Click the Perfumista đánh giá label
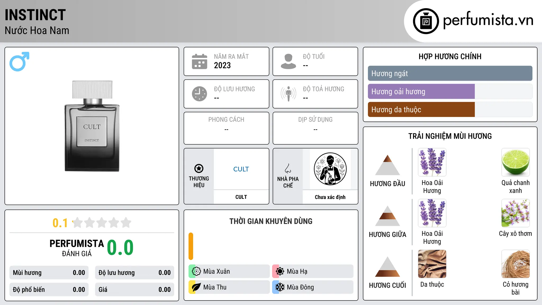This screenshot has width=542, height=305. click(x=77, y=248)
